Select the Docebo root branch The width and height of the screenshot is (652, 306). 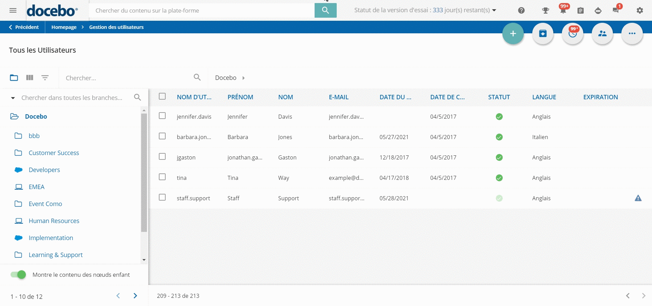[x=36, y=117]
